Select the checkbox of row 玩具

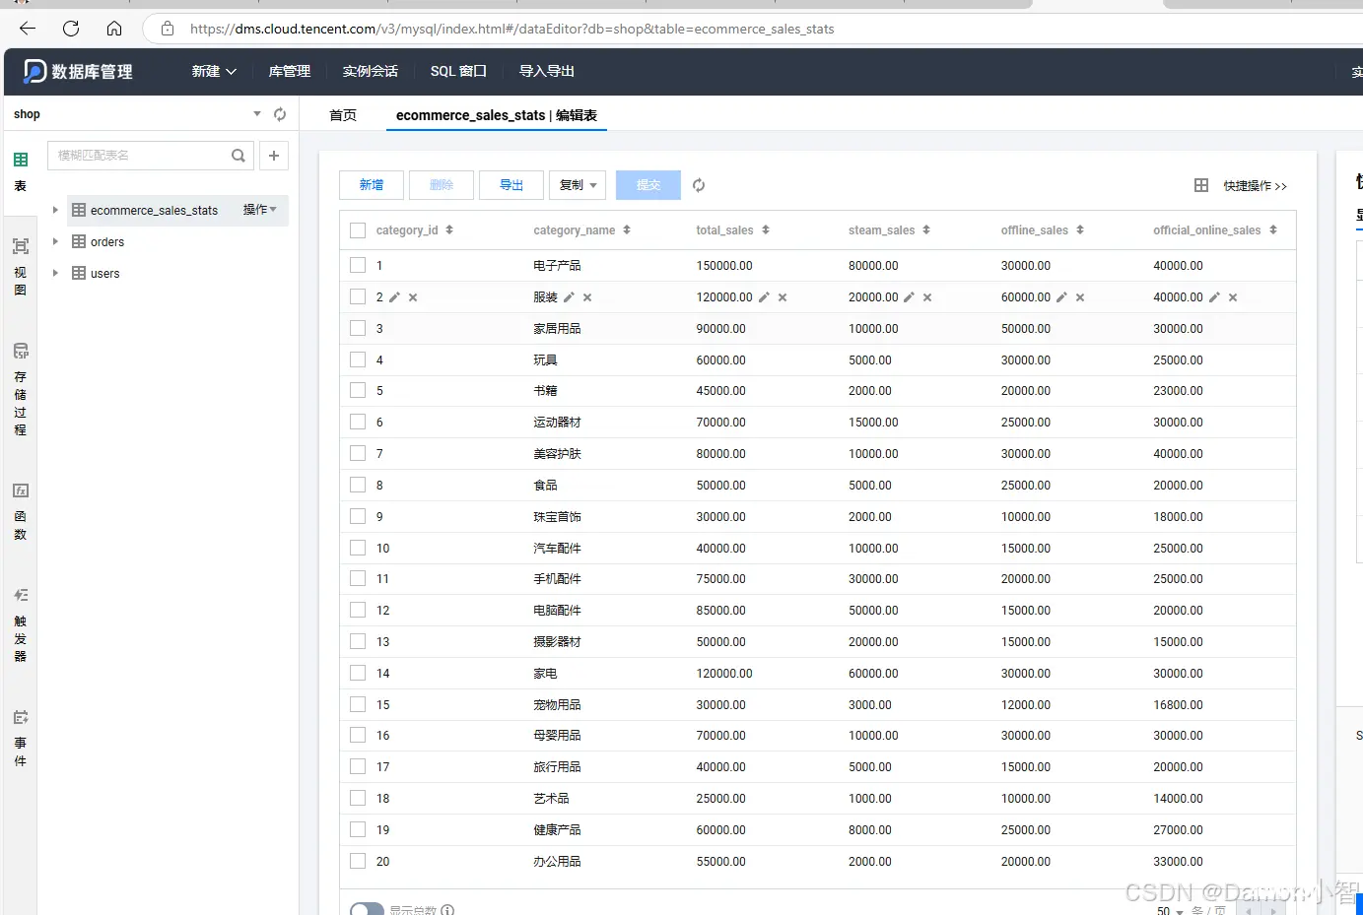tap(358, 360)
